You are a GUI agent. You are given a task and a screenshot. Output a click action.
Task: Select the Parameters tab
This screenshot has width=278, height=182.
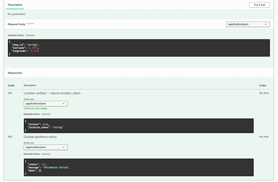15,5
